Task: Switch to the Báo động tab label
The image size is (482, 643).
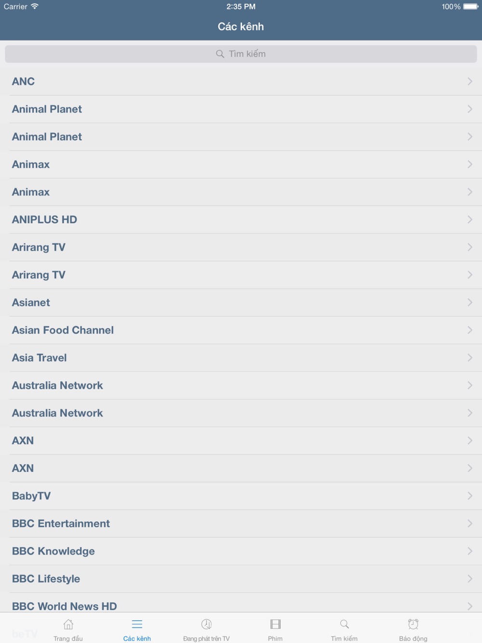Action: [413, 639]
